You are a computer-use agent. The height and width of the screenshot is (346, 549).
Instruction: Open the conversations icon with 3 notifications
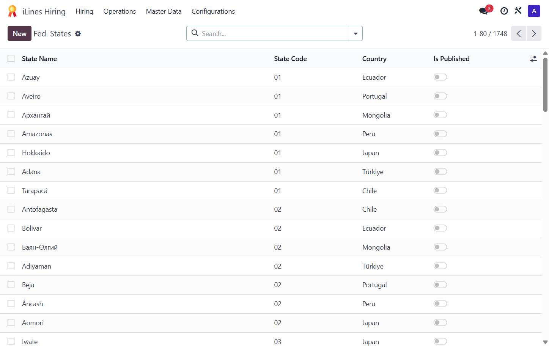tap(483, 11)
